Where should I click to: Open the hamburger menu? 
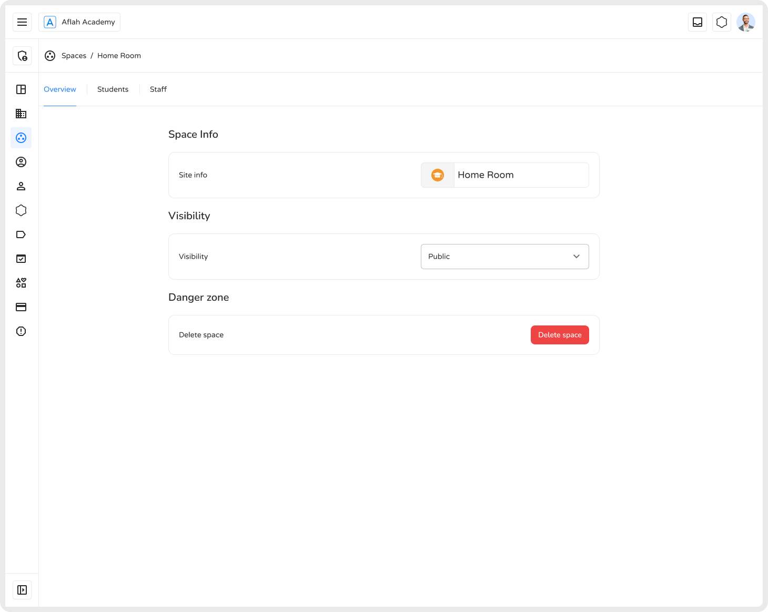point(22,22)
